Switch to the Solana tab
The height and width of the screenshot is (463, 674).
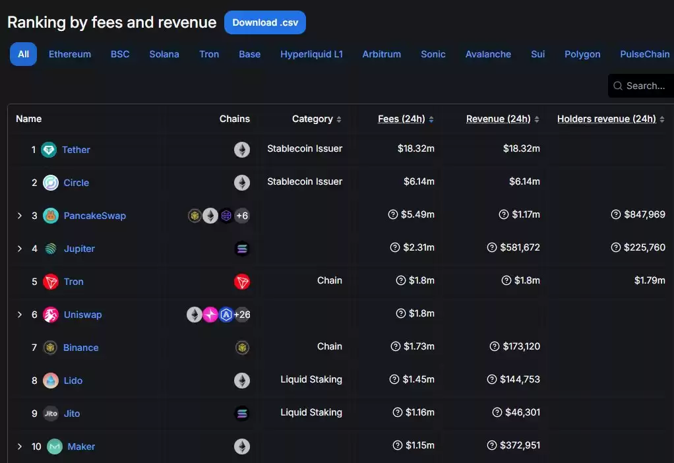click(164, 54)
